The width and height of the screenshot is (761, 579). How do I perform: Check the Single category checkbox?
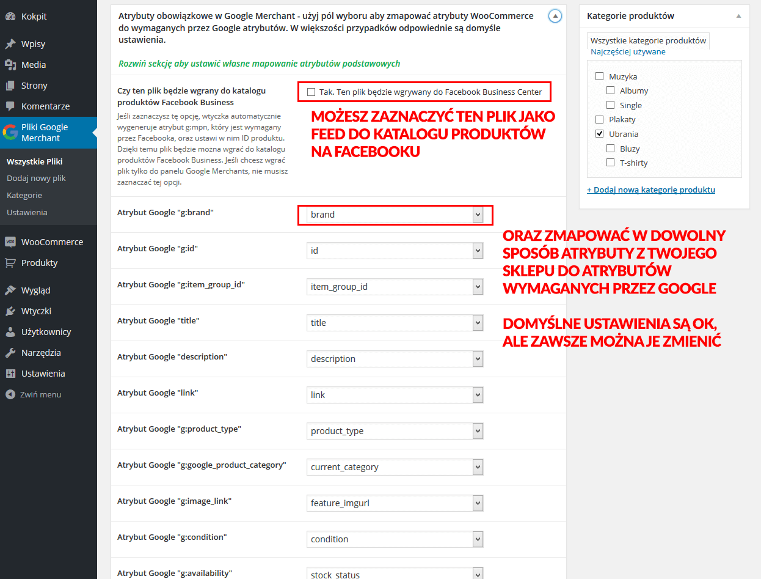coord(611,105)
